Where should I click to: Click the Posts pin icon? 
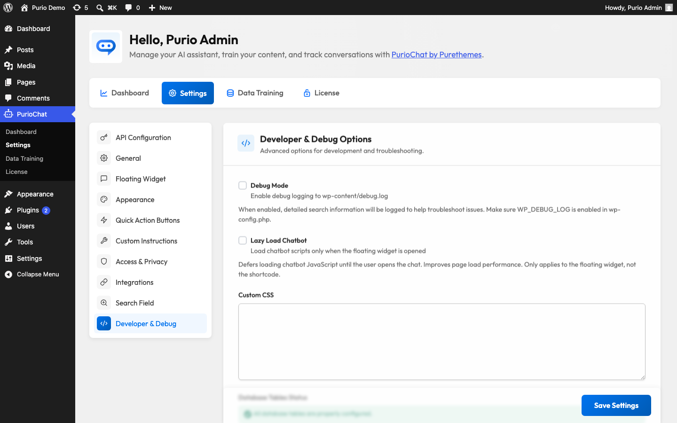[x=8, y=50]
